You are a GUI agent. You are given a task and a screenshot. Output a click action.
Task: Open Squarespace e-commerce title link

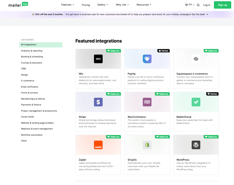(192, 74)
